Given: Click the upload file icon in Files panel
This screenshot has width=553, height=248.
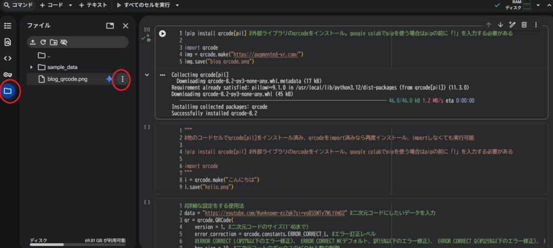Looking at the screenshot, I should pos(33,42).
